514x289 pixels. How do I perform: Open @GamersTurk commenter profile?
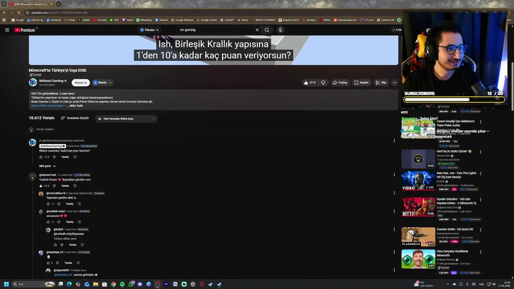point(47,175)
